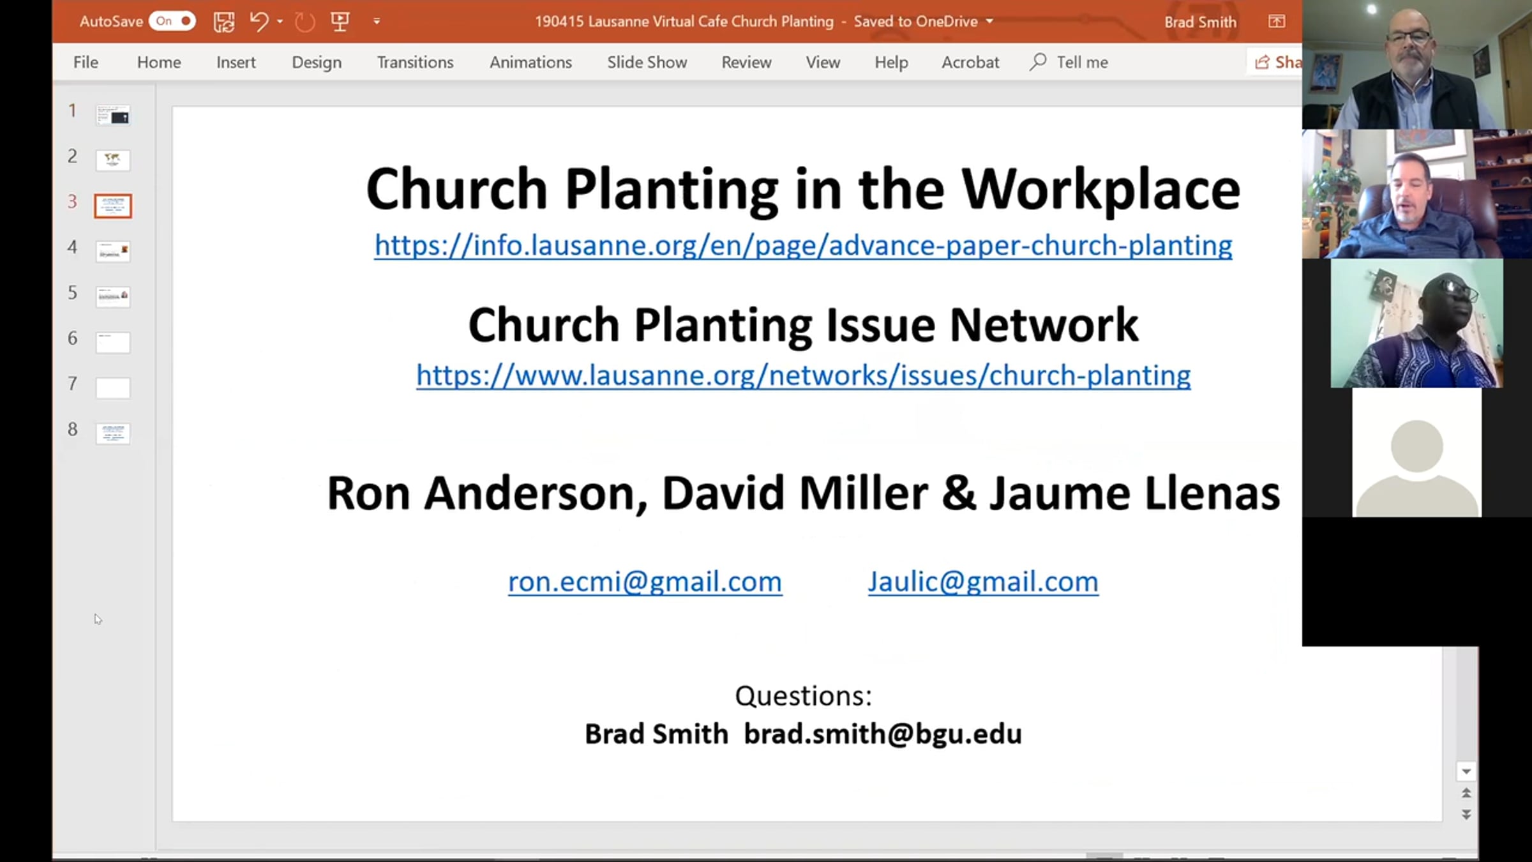
Task: Open Customize Quick Access Toolbar dropdown
Action: pyautogui.click(x=377, y=22)
